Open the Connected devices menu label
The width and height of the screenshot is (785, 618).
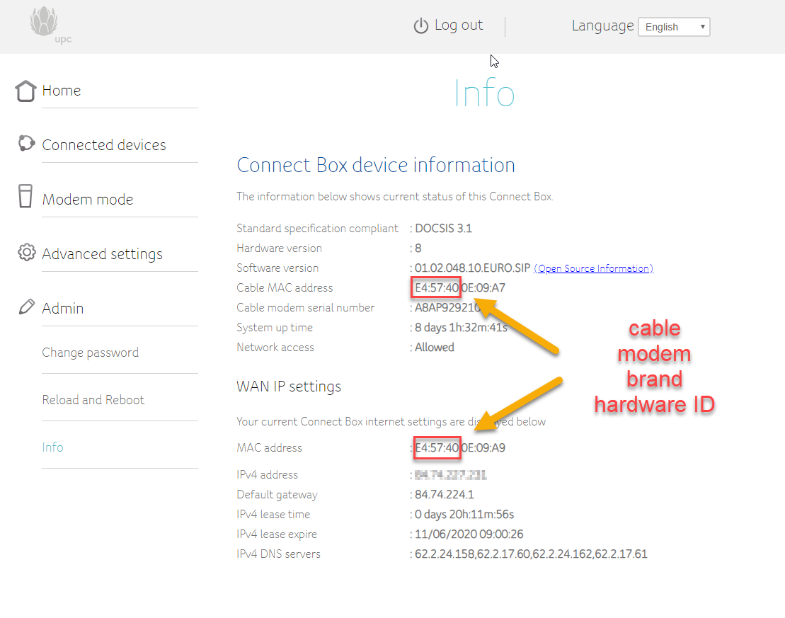104,145
